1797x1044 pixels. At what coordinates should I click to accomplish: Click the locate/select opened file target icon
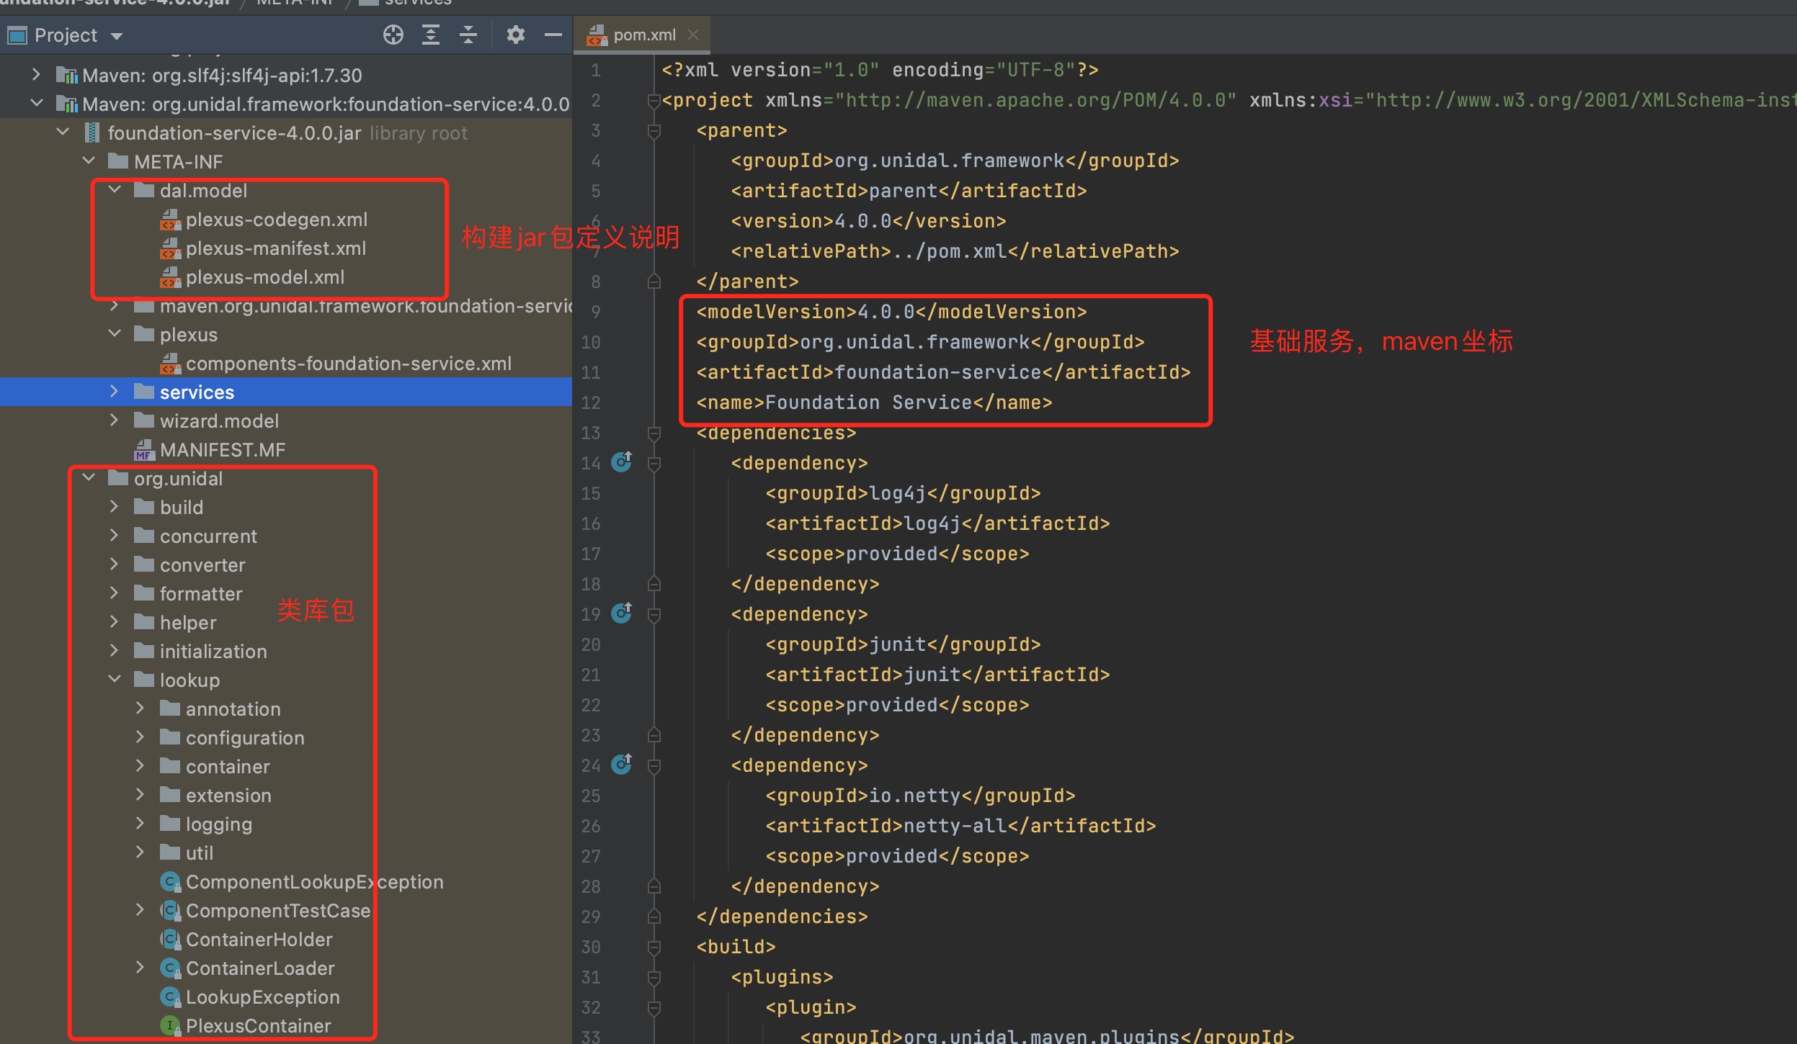pos(393,35)
